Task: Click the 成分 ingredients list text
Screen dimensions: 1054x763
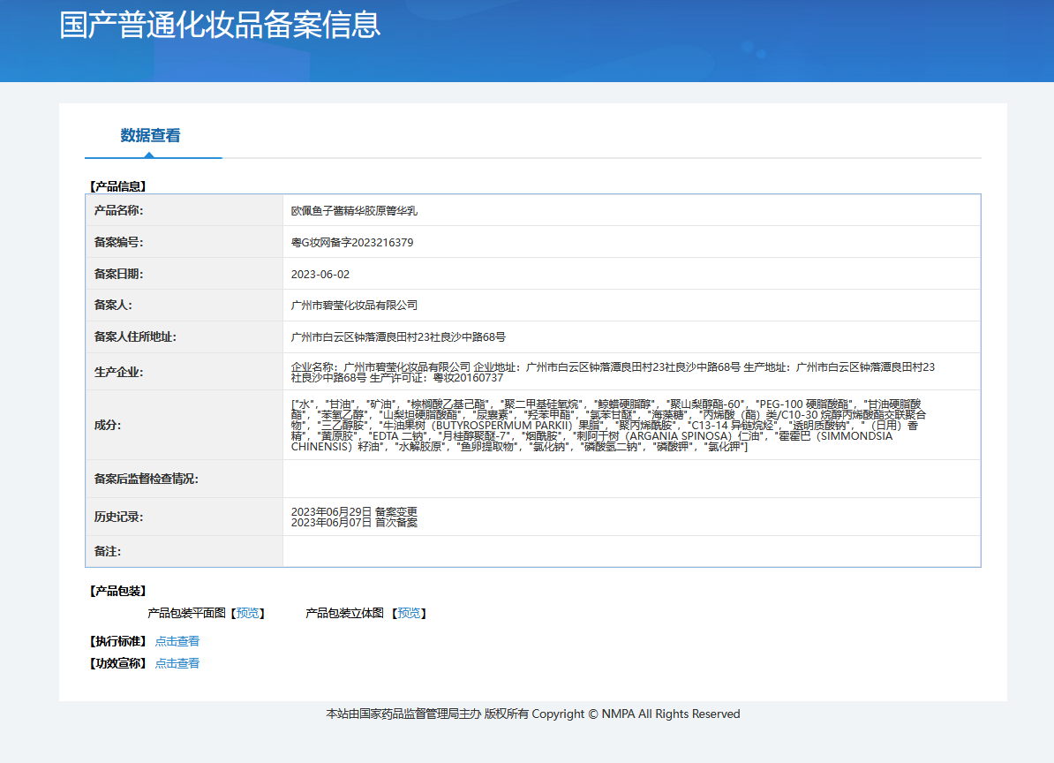Action: 608,426
